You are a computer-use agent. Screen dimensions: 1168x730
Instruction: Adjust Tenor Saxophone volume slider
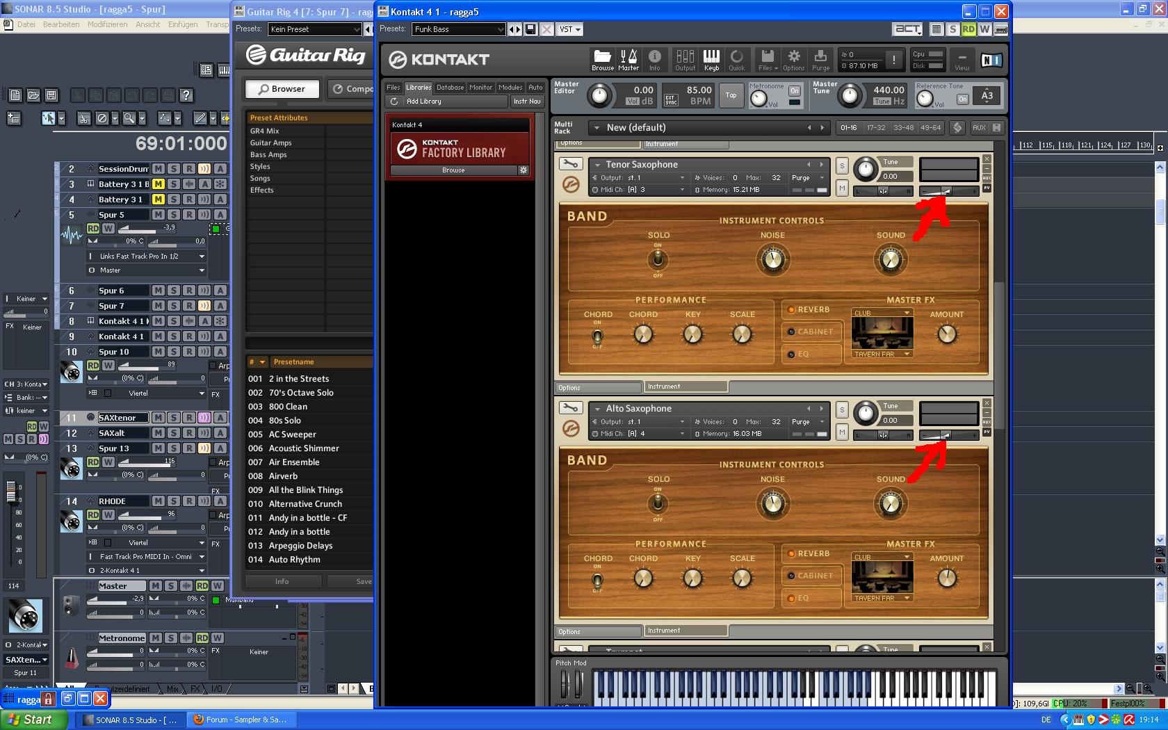click(948, 190)
